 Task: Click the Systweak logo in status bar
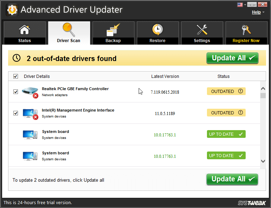252,203
